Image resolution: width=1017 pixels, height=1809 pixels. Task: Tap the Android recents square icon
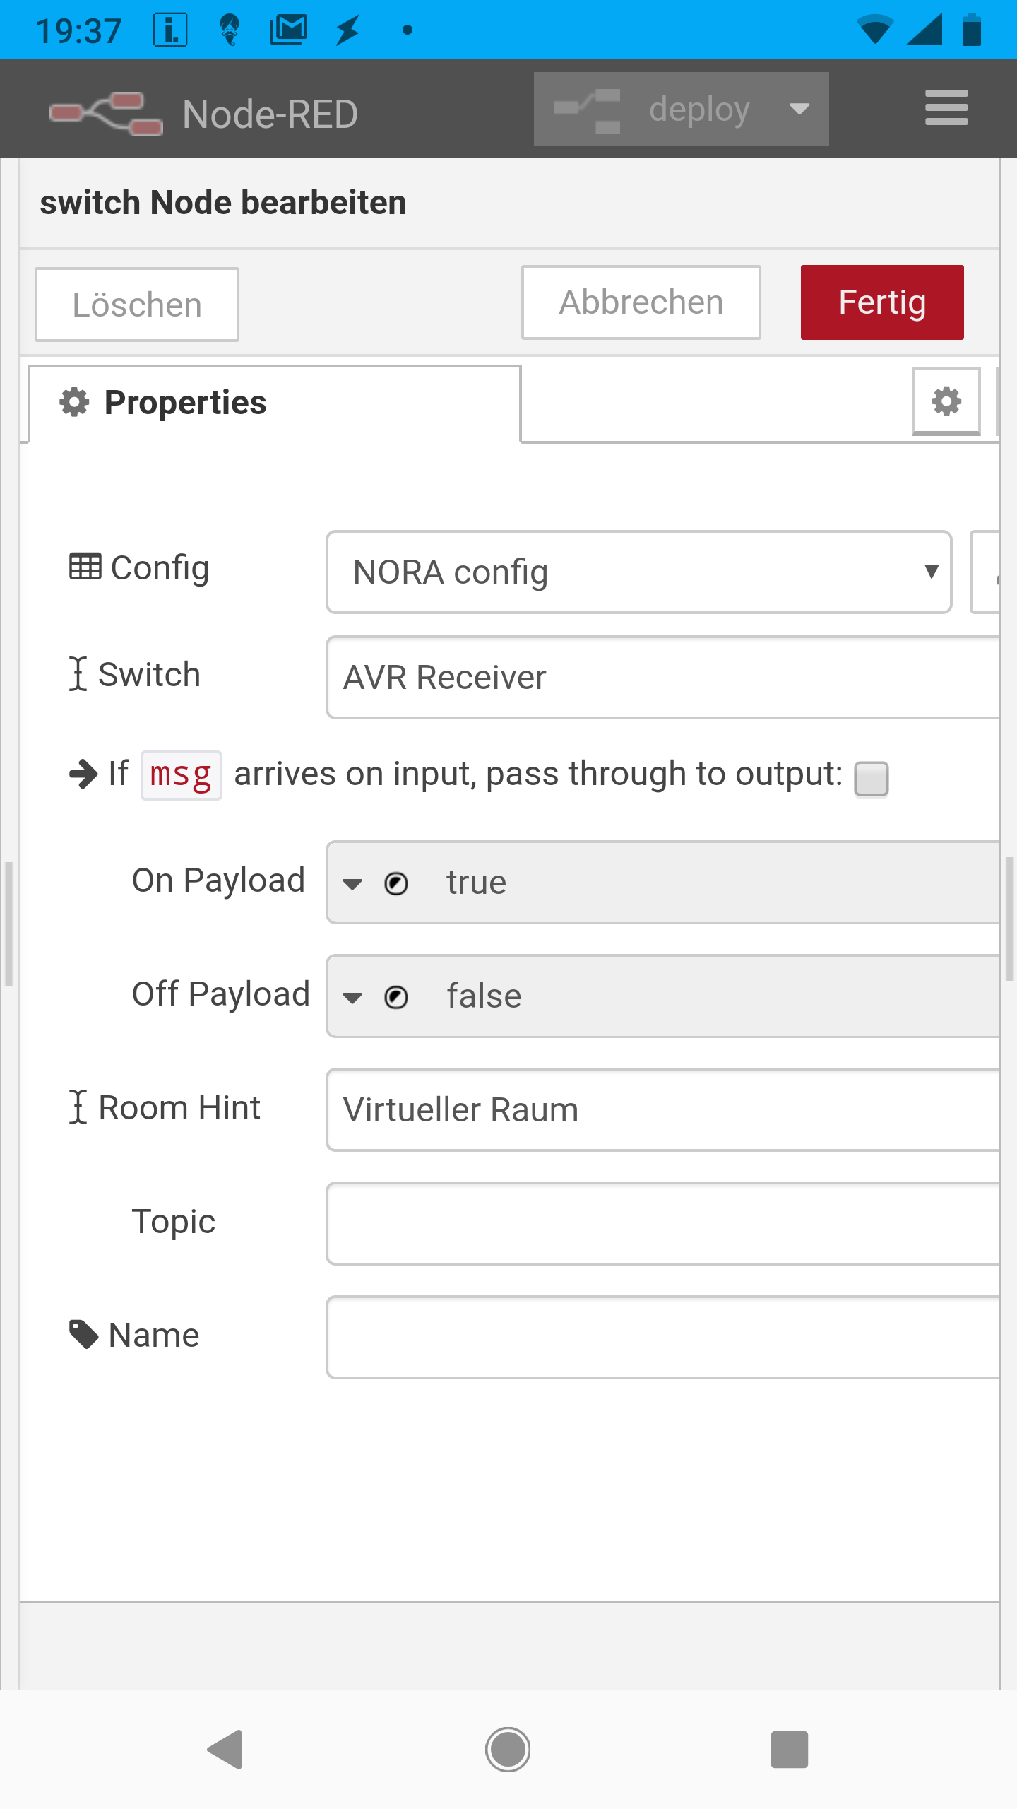789,1750
